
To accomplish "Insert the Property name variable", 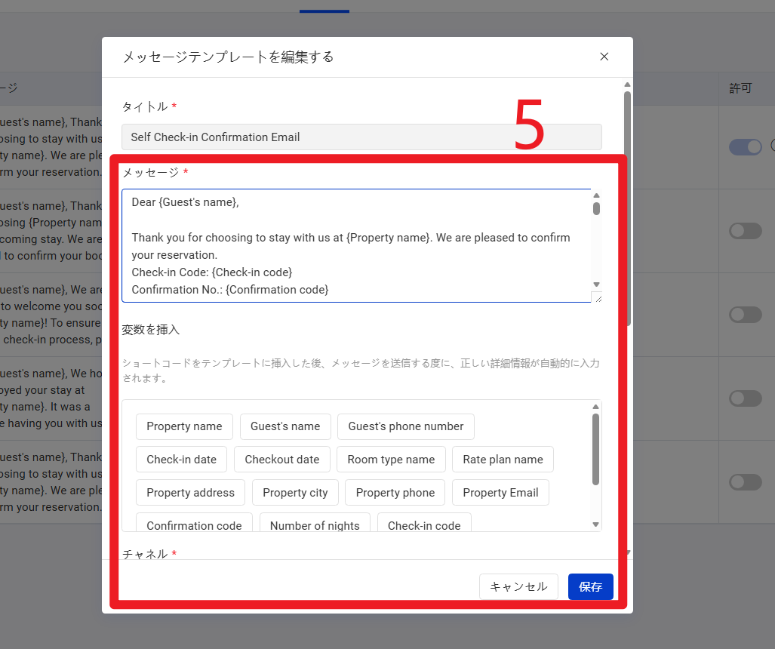I will point(184,426).
